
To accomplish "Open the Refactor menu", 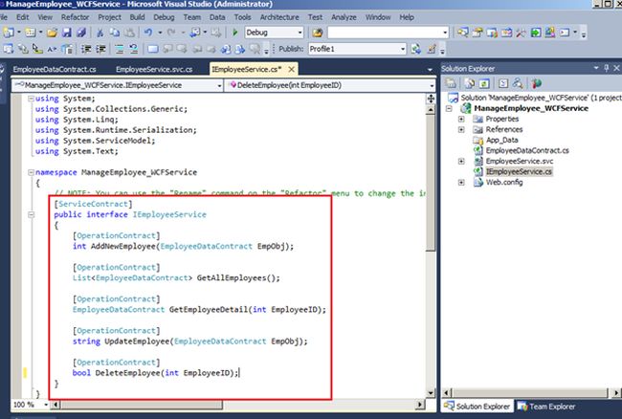I will 75,17.
